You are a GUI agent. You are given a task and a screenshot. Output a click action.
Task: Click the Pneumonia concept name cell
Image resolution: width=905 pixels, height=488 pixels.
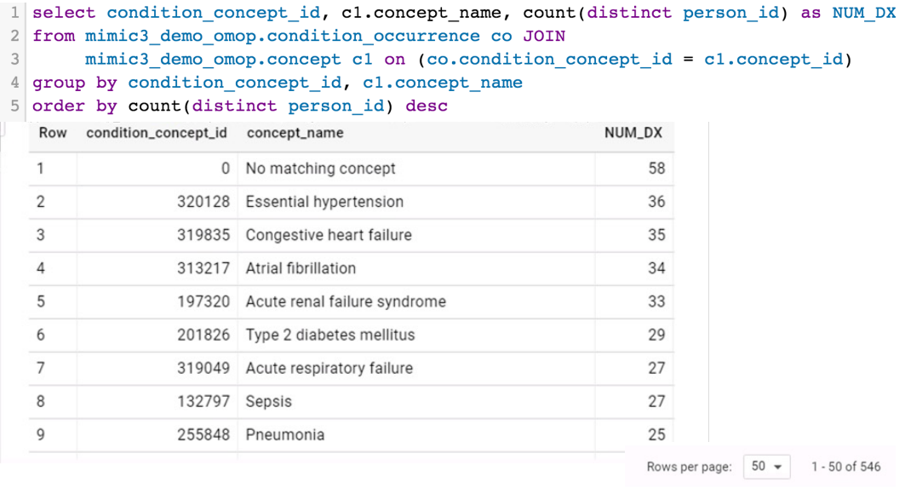point(285,434)
